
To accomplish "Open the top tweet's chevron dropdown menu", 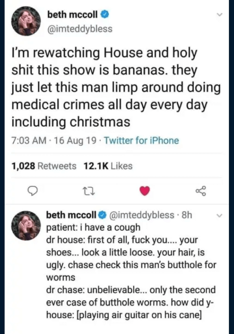I will [x=219, y=15].
